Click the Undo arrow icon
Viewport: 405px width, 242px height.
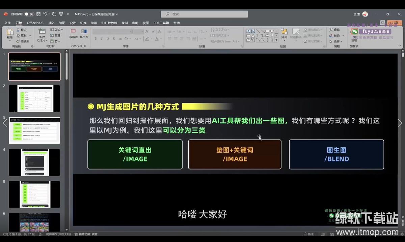(45, 14)
